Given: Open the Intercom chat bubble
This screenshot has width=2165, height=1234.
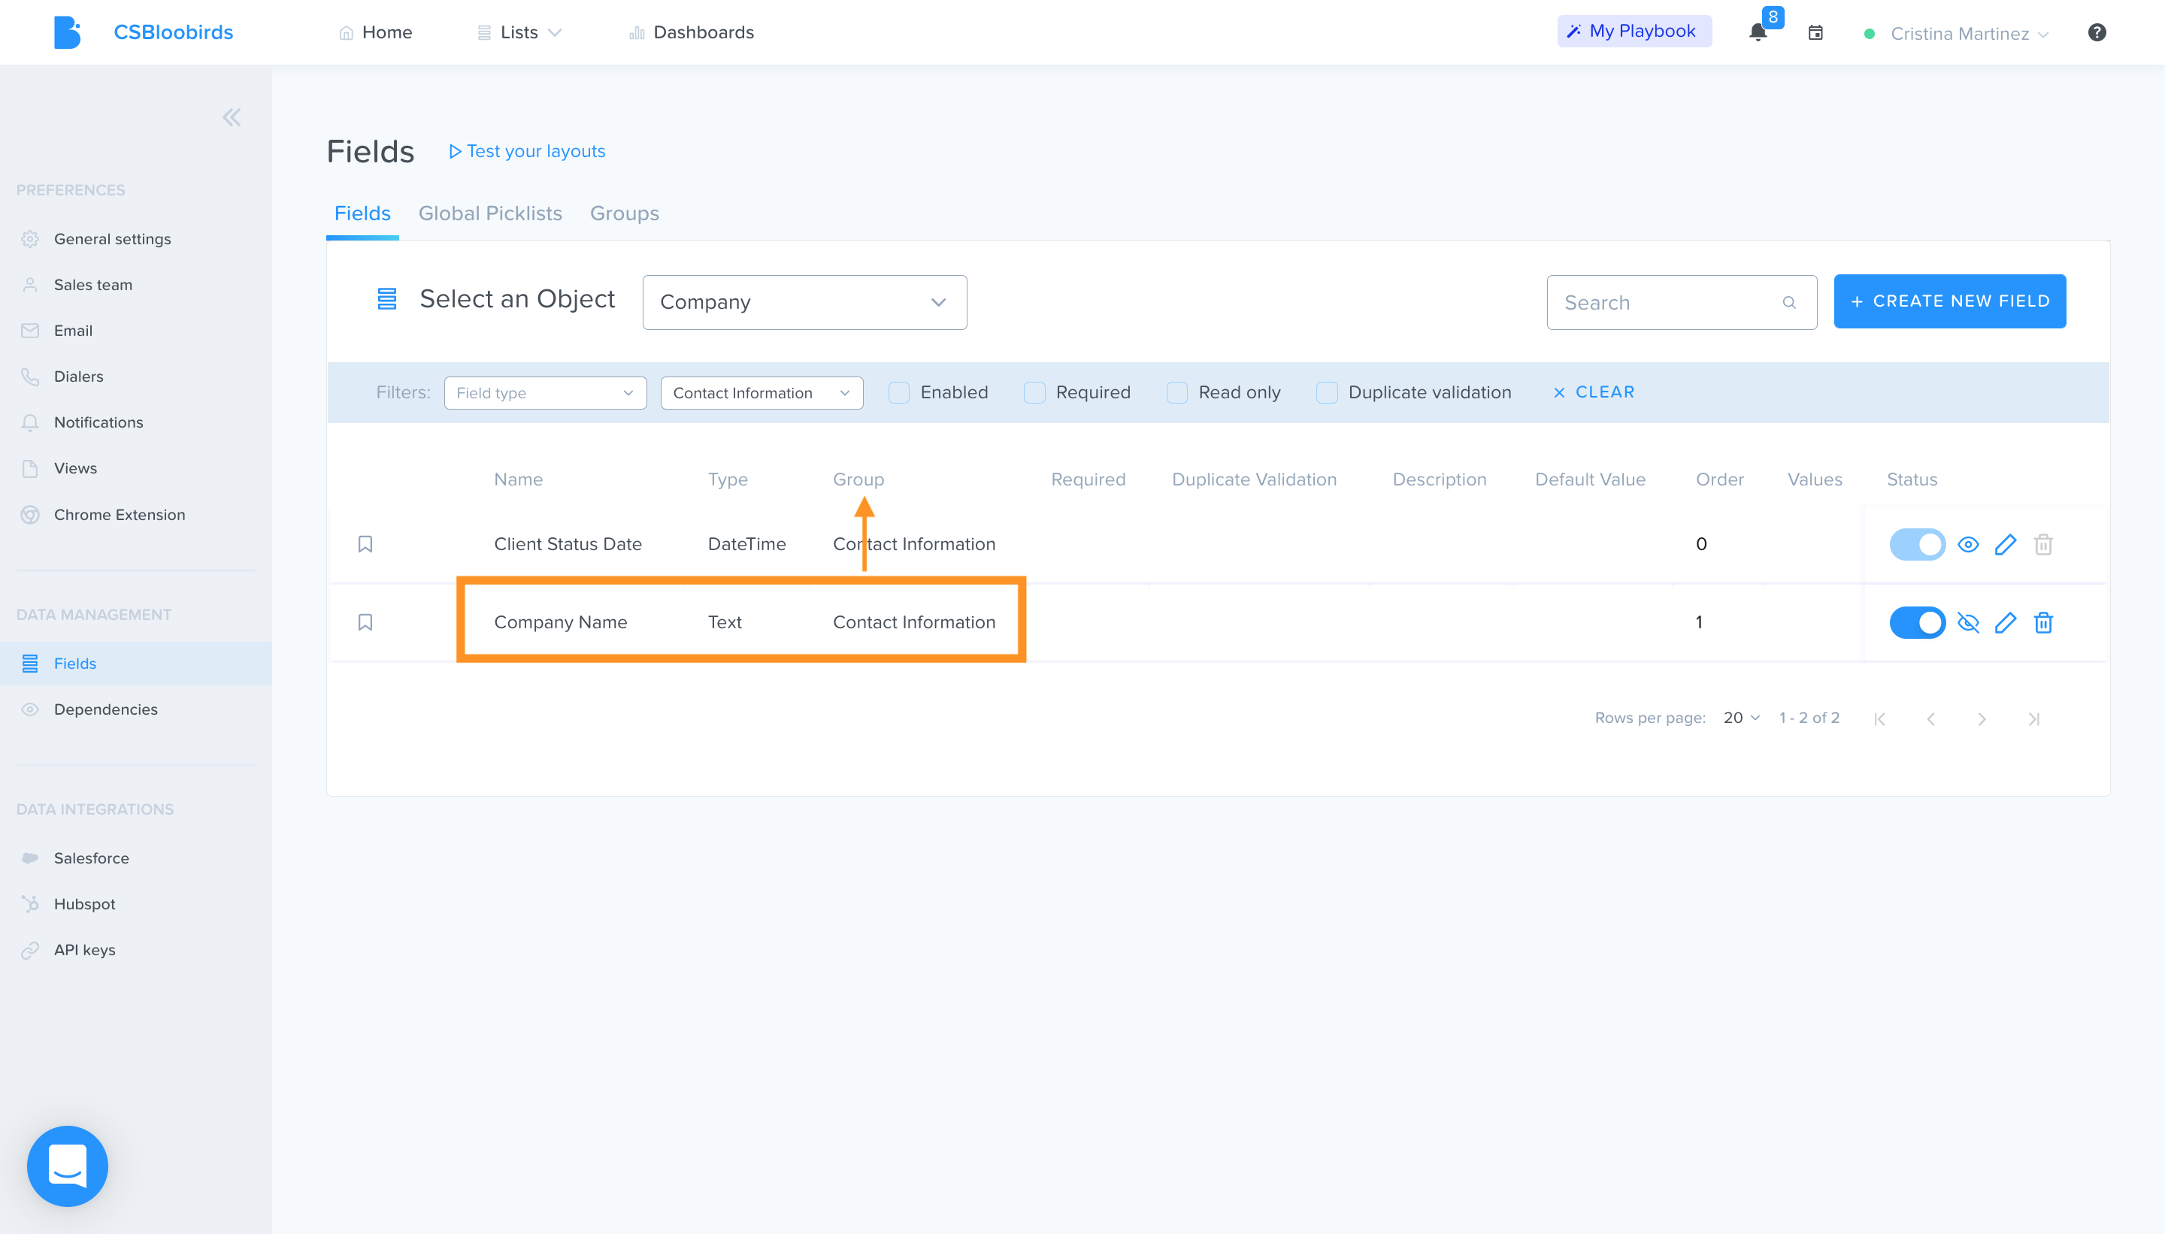Looking at the screenshot, I should [x=68, y=1166].
